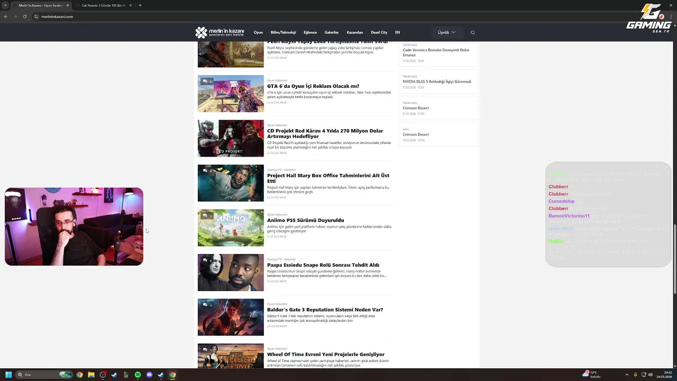Click the yellow download arrow tray icon

635,375
